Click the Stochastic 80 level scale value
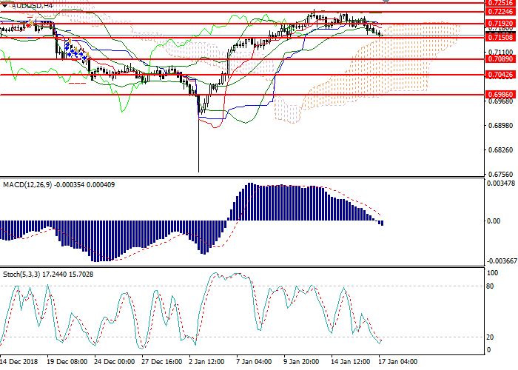518x370 pixels. [491, 286]
